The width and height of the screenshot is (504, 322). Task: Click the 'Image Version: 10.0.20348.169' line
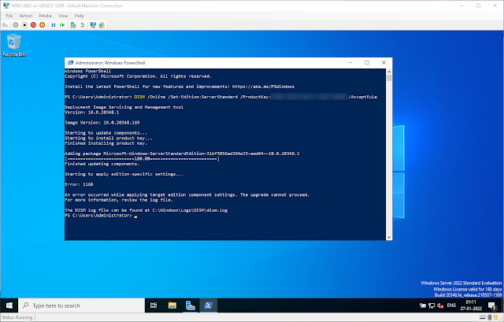102,123
